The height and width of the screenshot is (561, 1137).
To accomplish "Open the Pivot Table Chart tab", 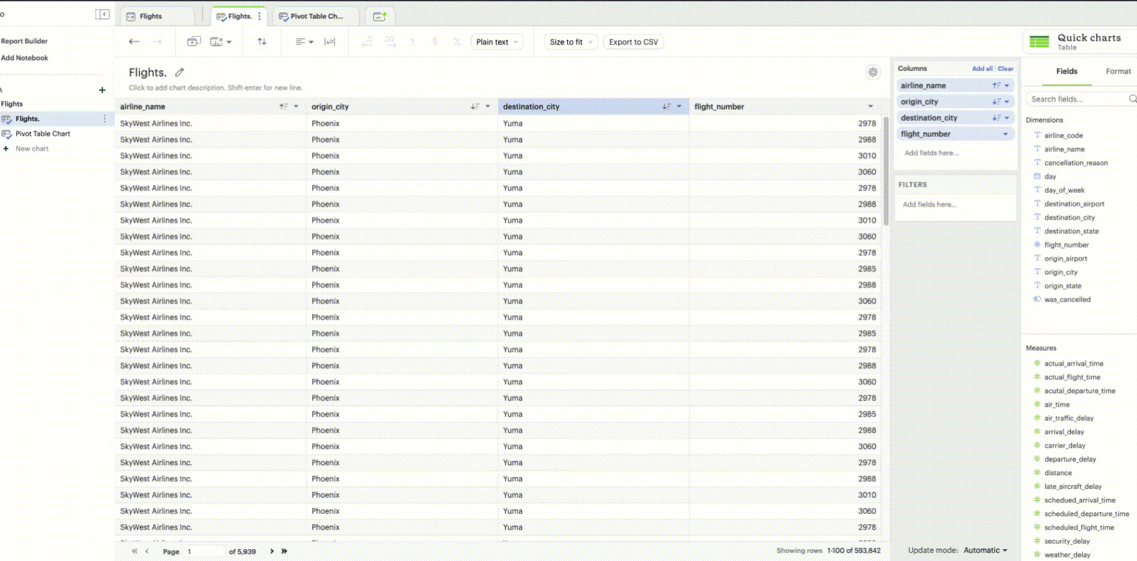I will (316, 17).
